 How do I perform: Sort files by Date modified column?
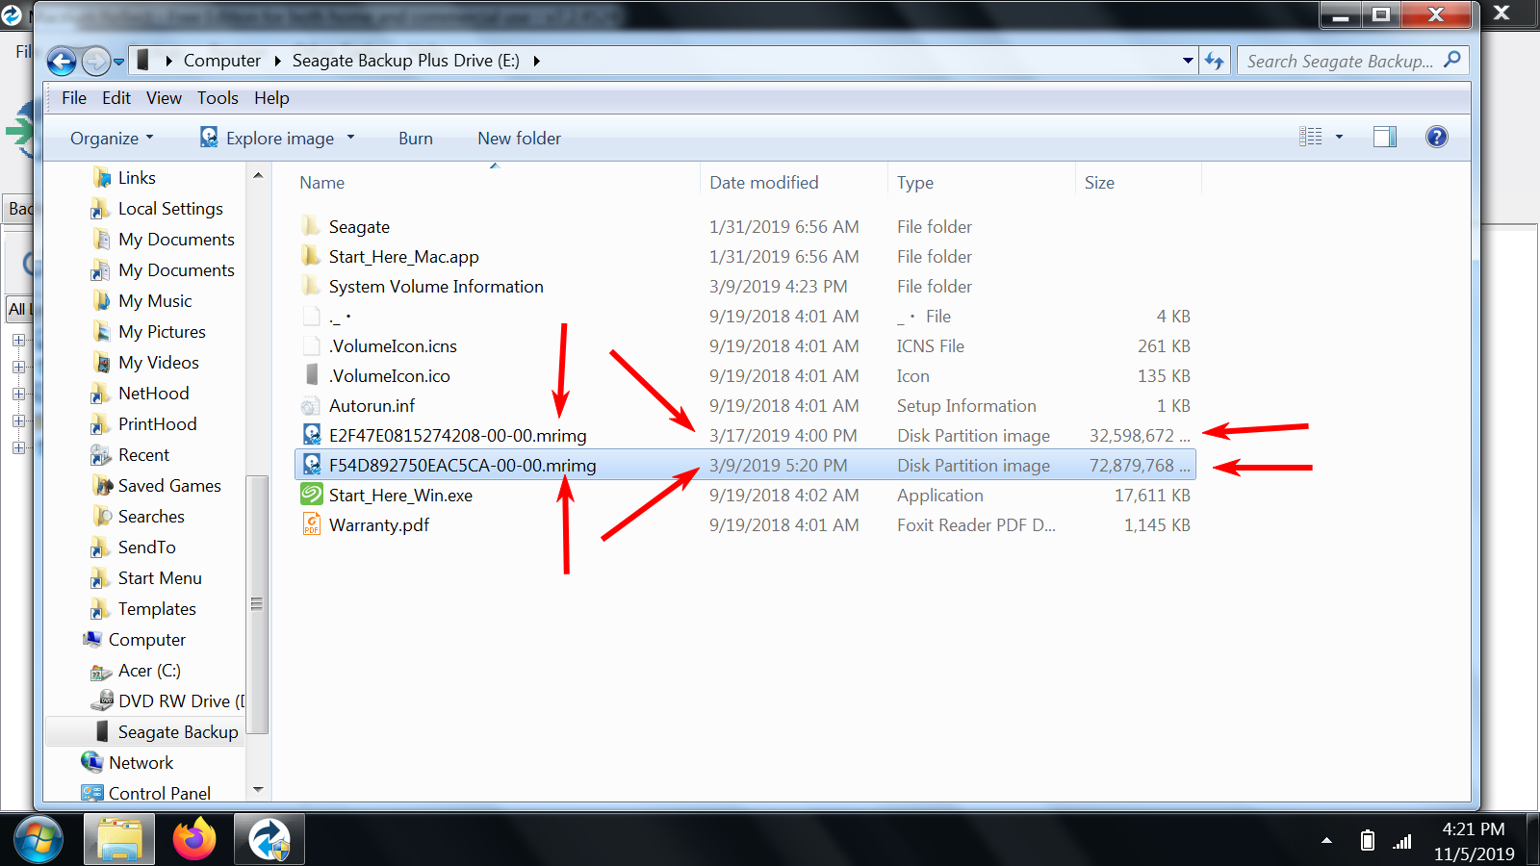pyautogui.click(x=763, y=183)
